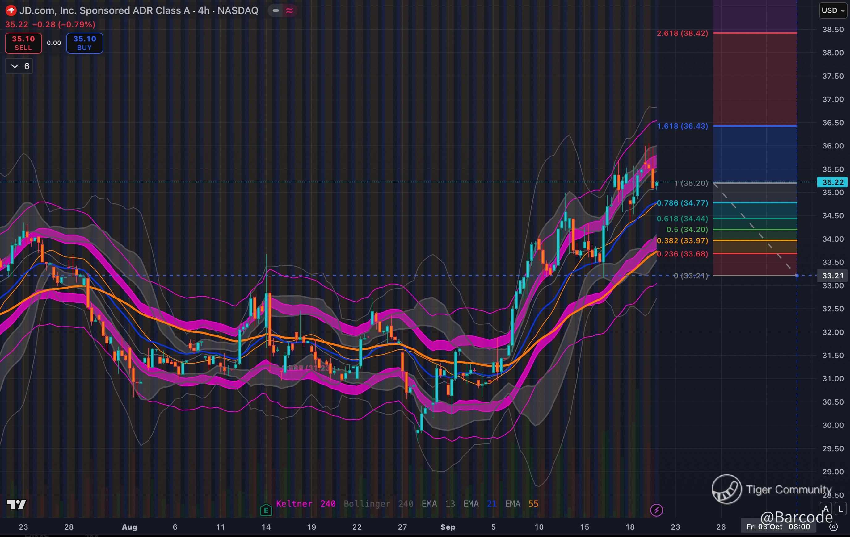Image resolution: width=850 pixels, height=537 pixels.
Task: Click the TradingView logo in bottom-left corner
Action: [x=17, y=505]
